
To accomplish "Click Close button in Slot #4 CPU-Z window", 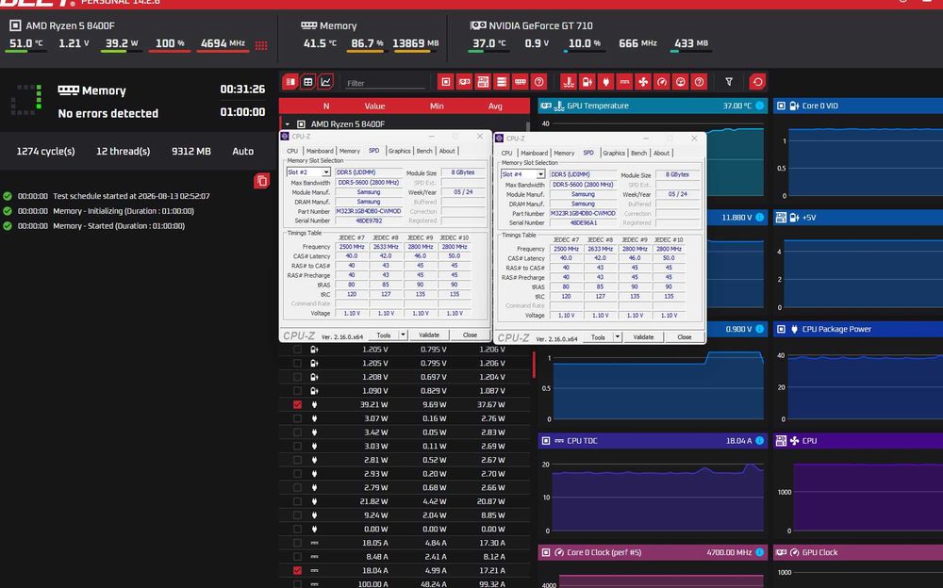I will pos(685,337).
